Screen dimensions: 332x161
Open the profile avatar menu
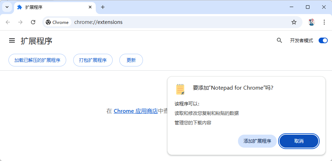point(311,22)
